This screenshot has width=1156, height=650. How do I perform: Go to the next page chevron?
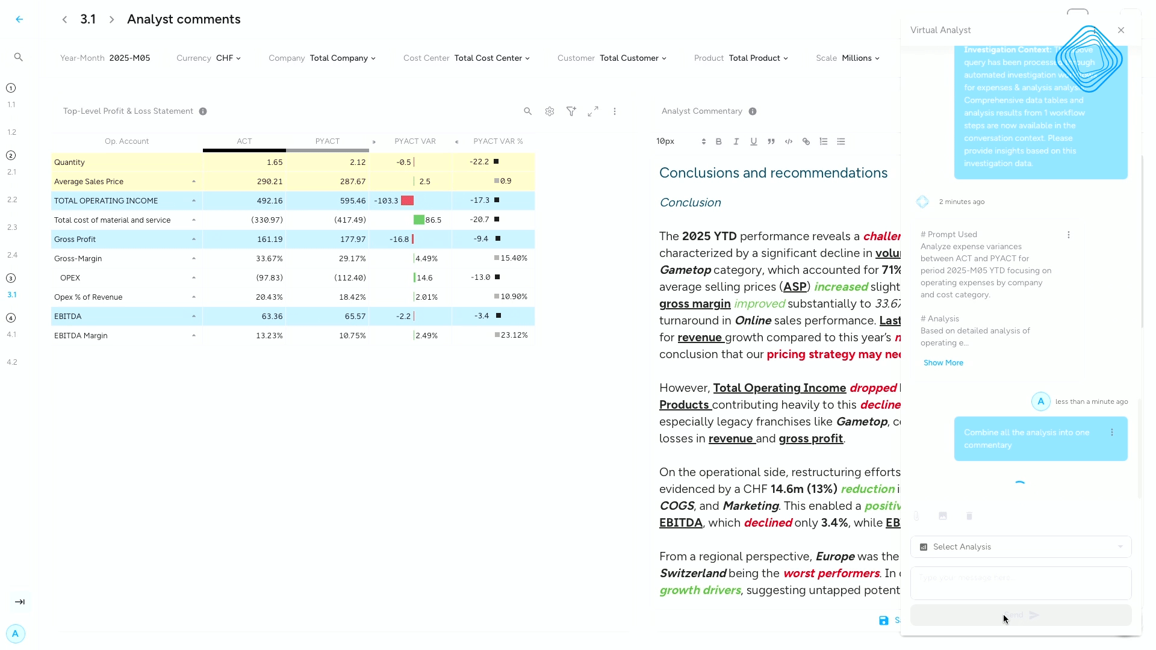click(x=111, y=19)
